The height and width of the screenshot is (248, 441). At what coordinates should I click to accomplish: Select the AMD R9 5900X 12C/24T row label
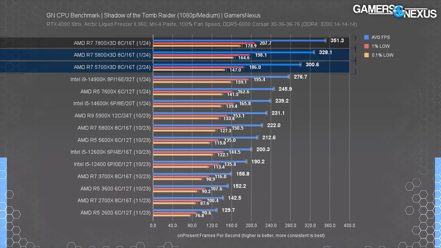(113, 116)
